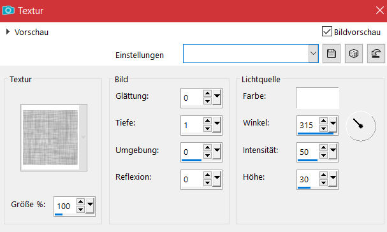Increase the Größe % value

(80, 202)
